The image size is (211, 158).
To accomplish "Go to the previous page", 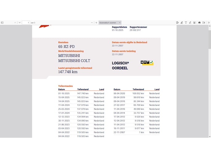I will tap(15, 22).
